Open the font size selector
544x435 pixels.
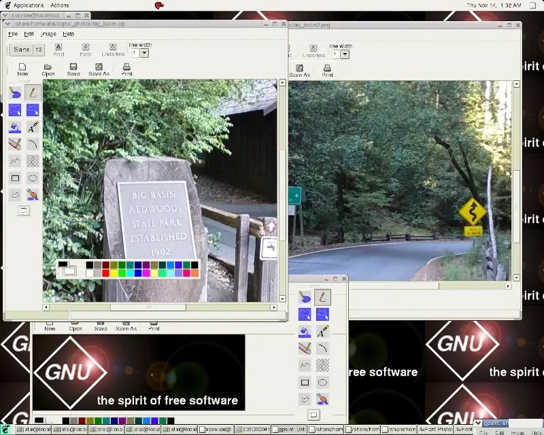(x=38, y=49)
